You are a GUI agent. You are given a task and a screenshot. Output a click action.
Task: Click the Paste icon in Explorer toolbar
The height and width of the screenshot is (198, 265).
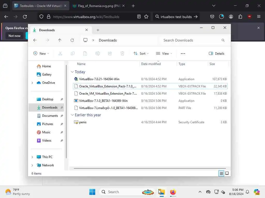tap(85, 54)
